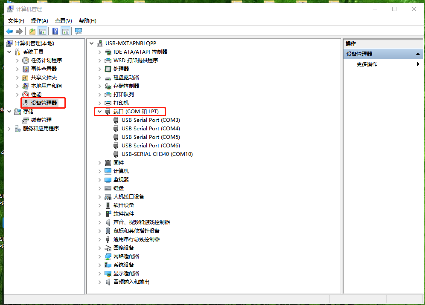Open the 帮助(H) menu
The image size is (425, 305).
[x=87, y=21]
